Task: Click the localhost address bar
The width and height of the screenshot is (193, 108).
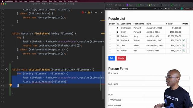Action: coord(137,9)
